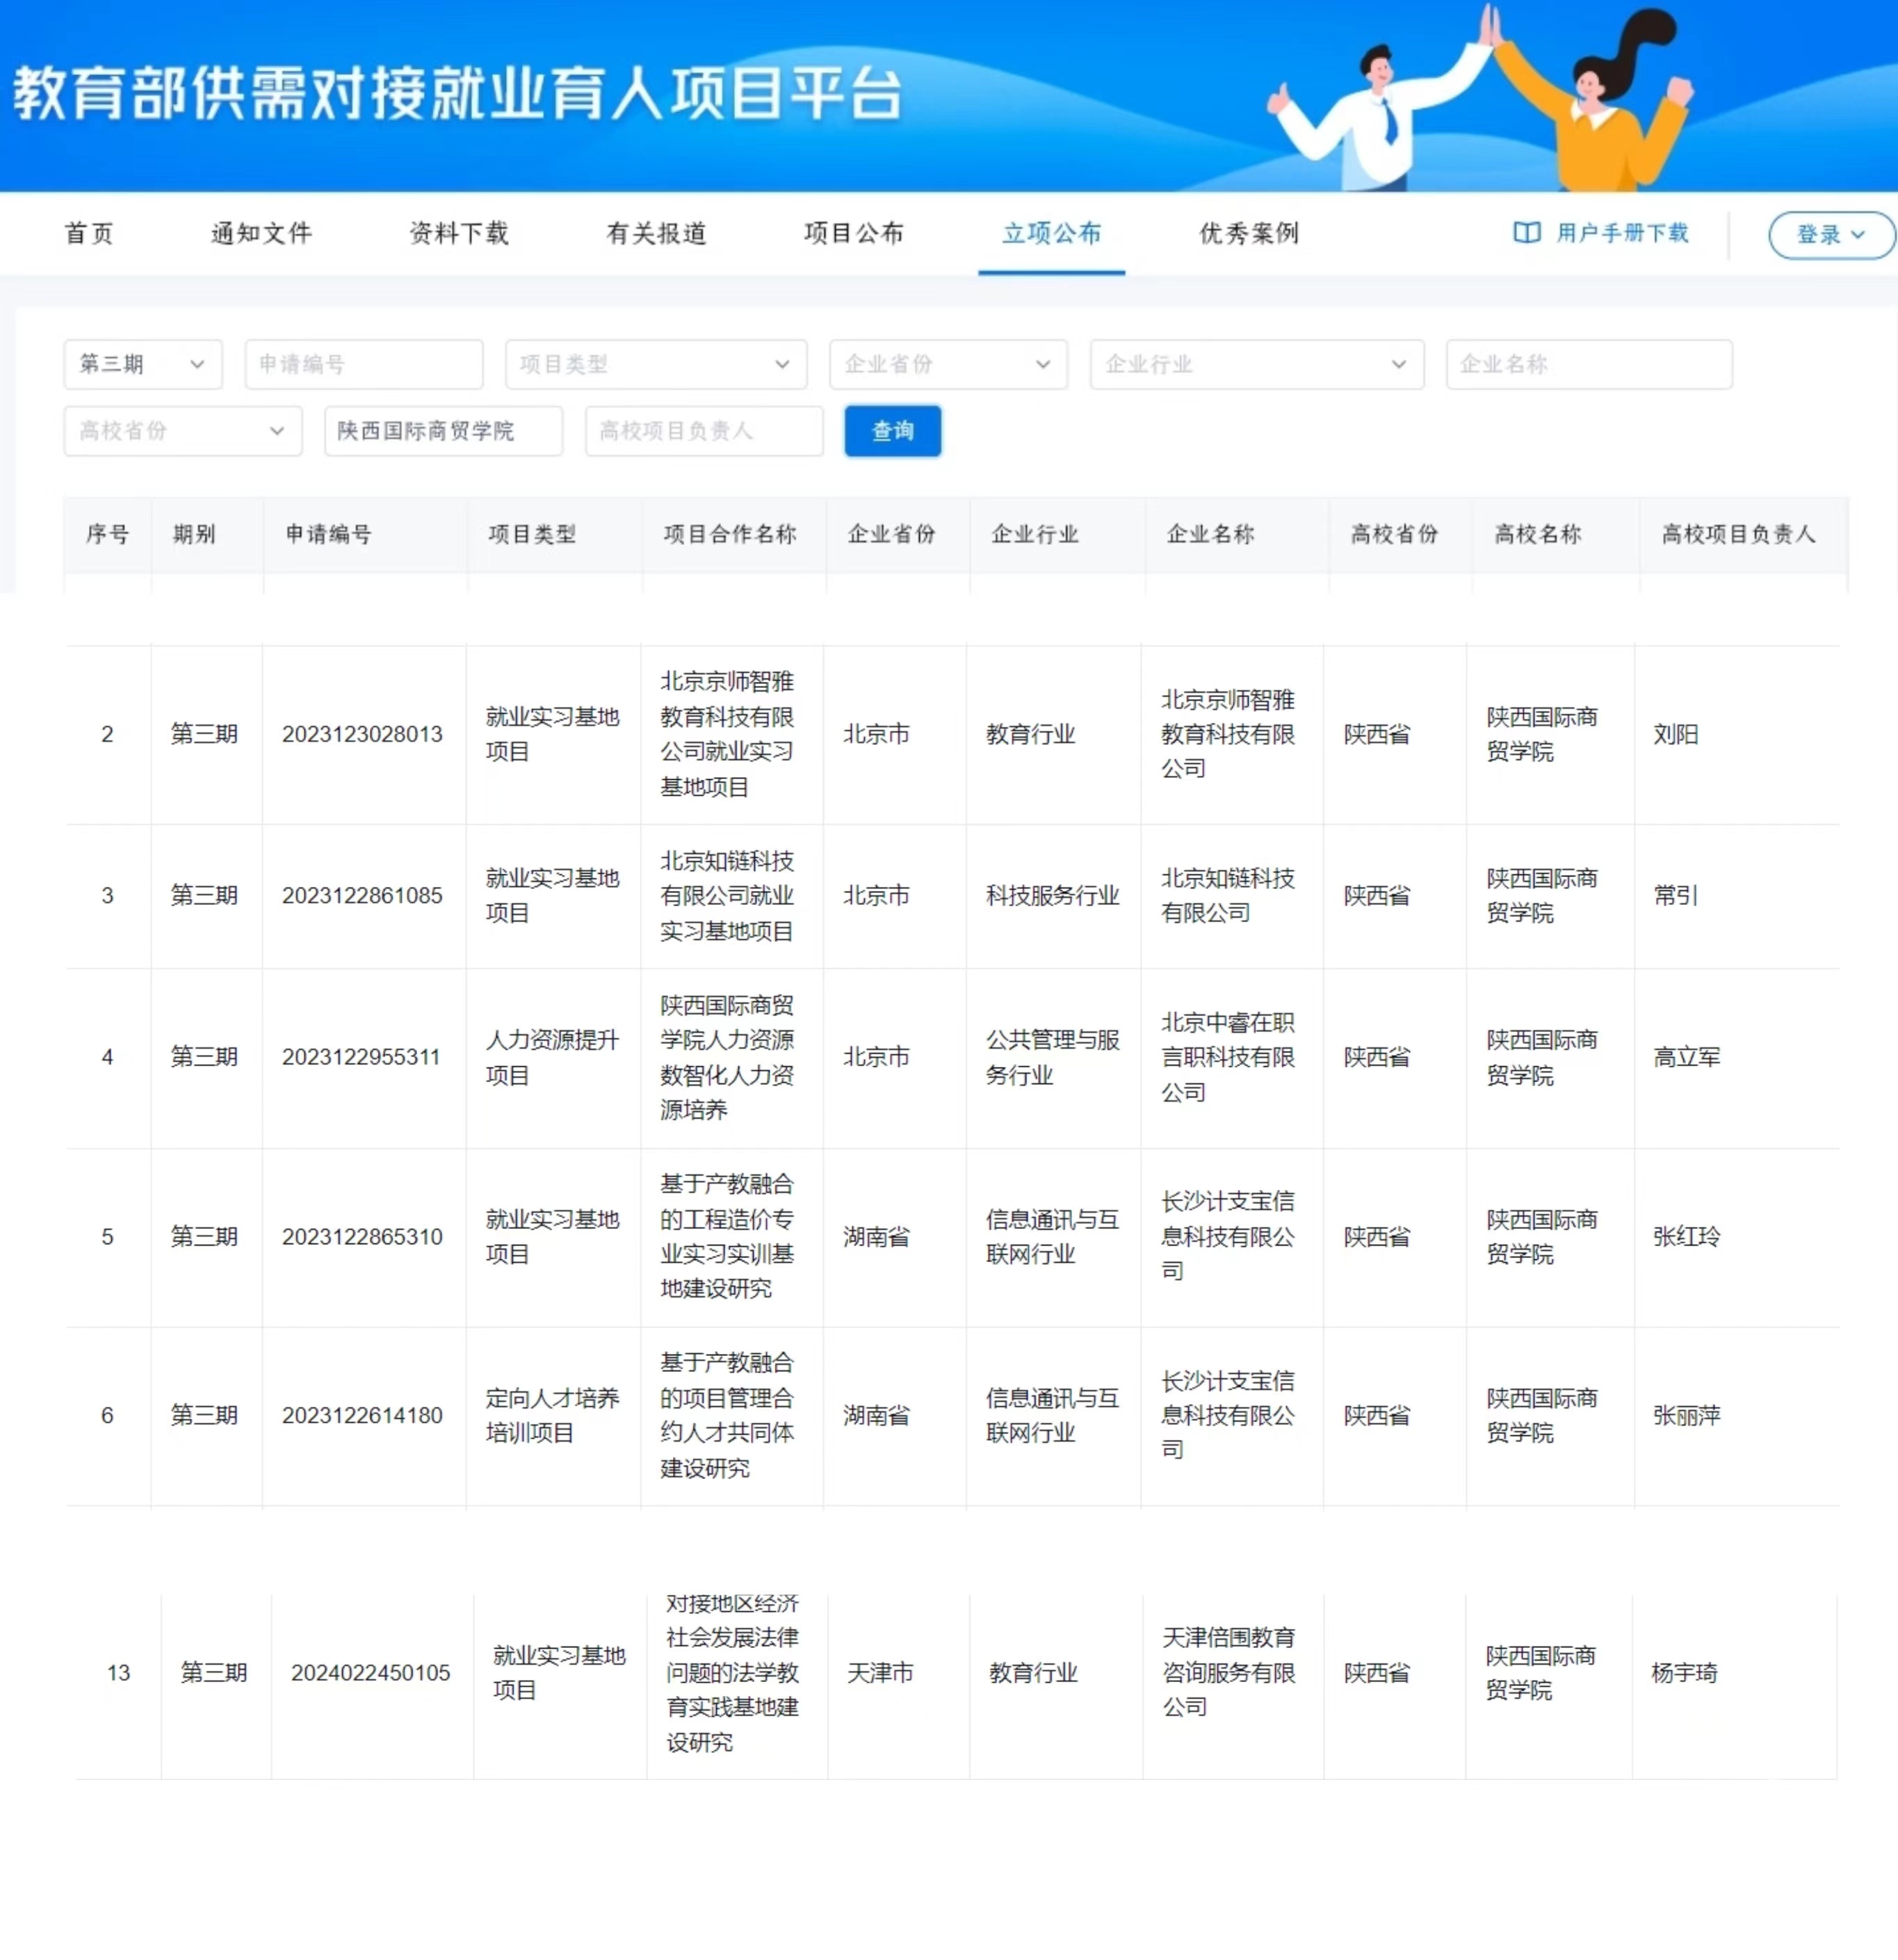Click company 北京京师智雅教育科技有限公司 in enterprise column
Viewport: 1898px width, 1960px height.
tap(1228, 734)
